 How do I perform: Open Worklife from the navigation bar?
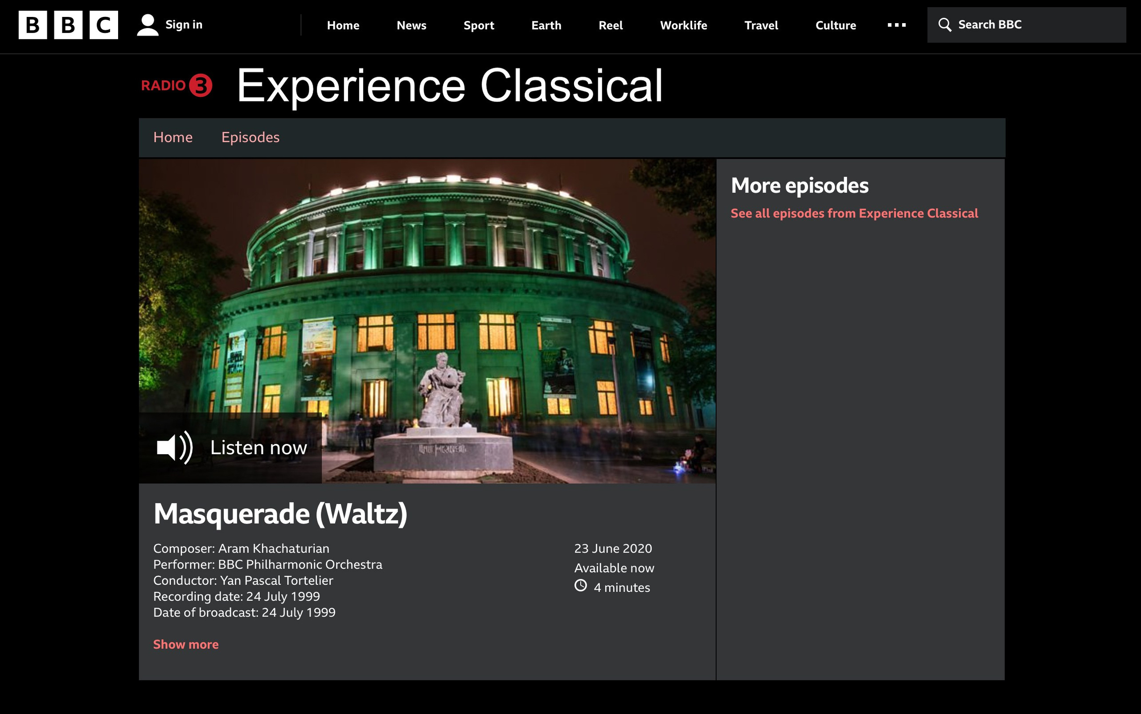click(683, 25)
